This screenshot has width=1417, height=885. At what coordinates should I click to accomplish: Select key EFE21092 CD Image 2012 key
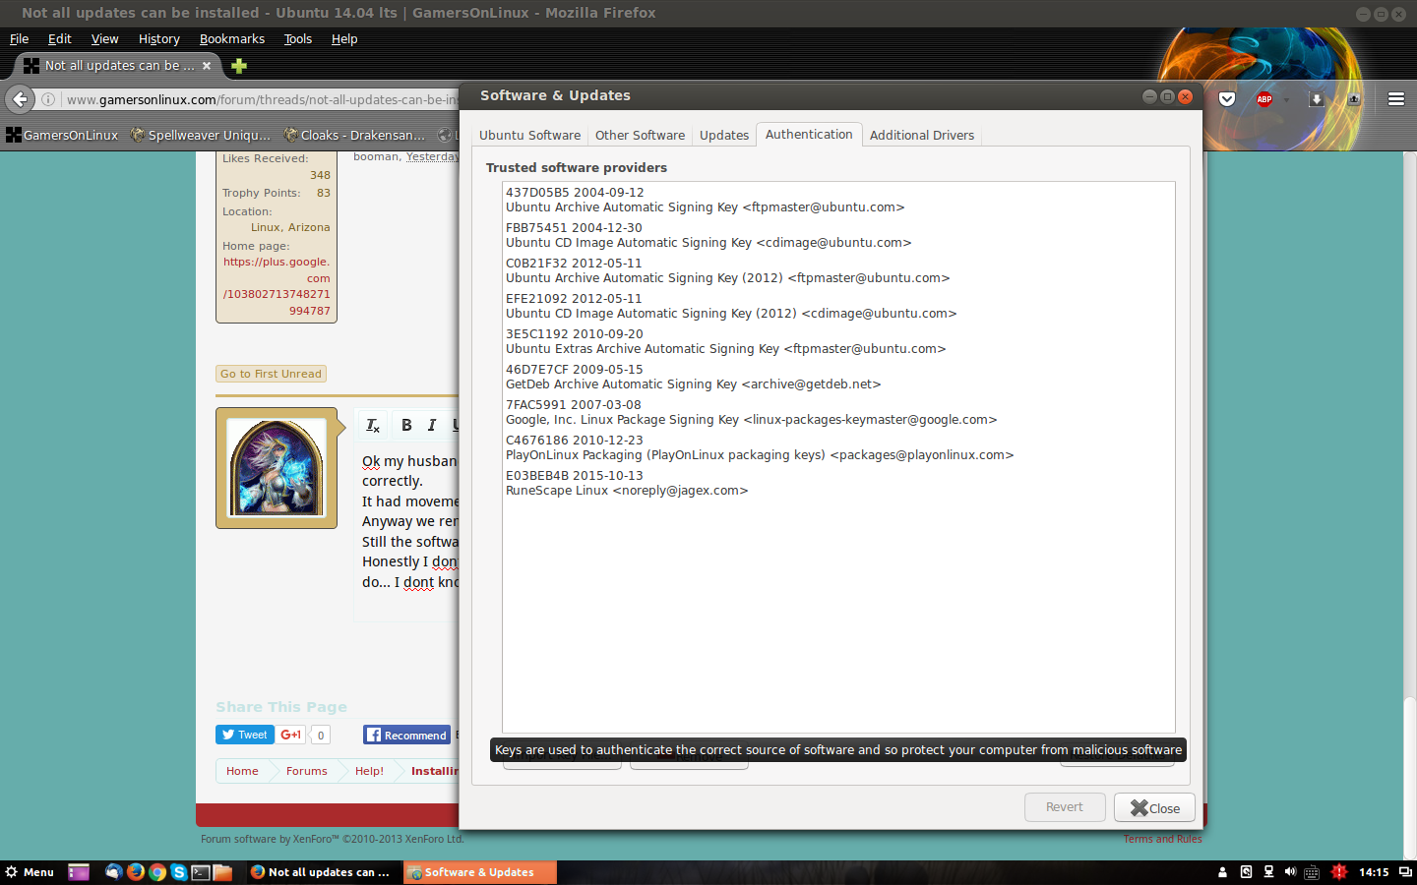(838, 306)
